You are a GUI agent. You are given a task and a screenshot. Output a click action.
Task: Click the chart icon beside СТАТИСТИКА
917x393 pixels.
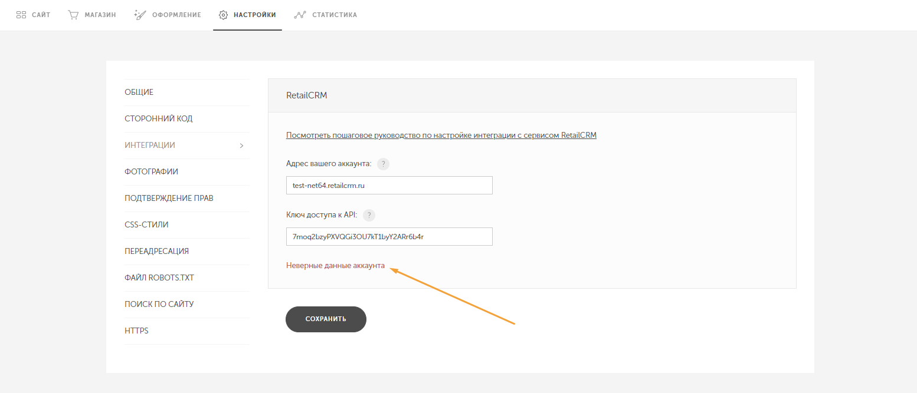click(300, 15)
